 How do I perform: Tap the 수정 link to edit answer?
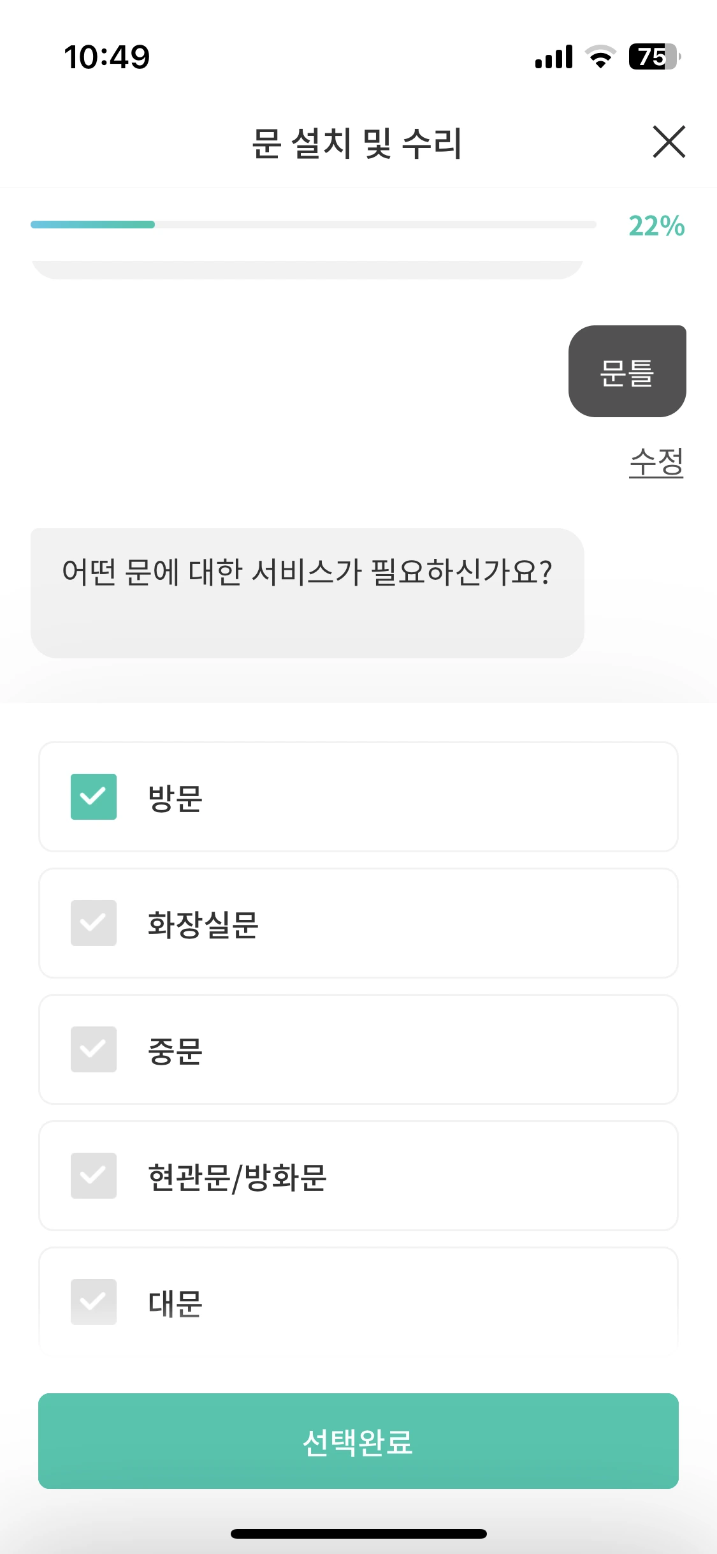[x=656, y=462]
